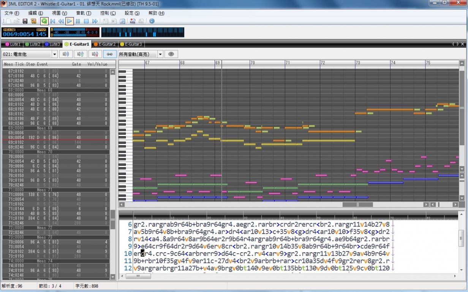Open the 音軌(T) menu
This screenshot has width=468, height=292.
pyautogui.click(x=83, y=13)
